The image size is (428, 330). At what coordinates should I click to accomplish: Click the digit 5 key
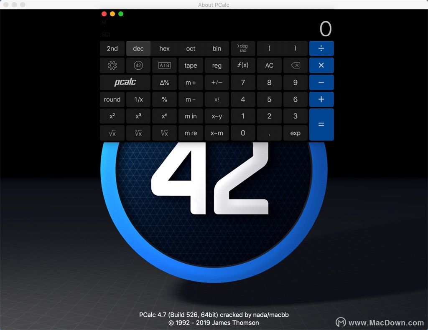(269, 99)
